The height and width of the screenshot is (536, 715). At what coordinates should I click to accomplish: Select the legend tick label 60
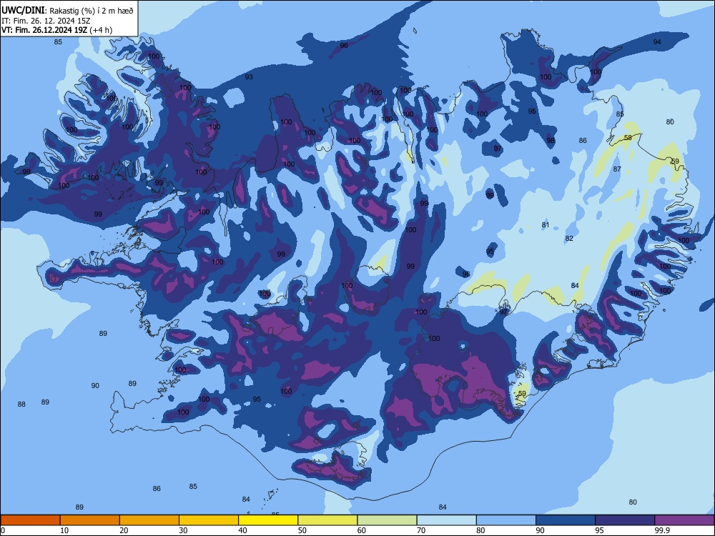(x=362, y=530)
